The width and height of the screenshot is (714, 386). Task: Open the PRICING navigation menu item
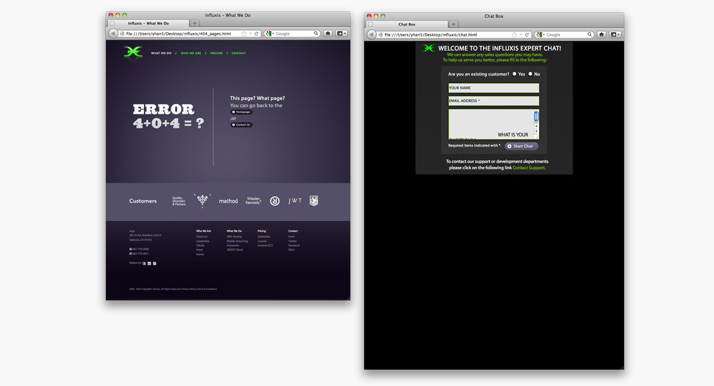pyautogui.click(x=216, y=53)
